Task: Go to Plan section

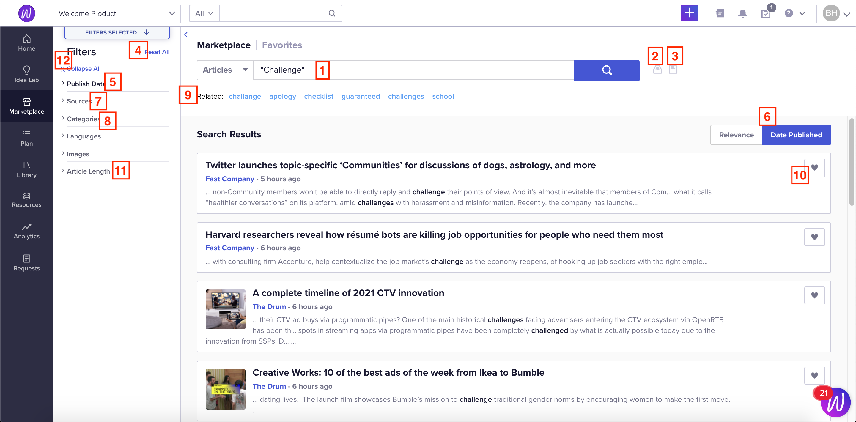Action: point(26,138)
